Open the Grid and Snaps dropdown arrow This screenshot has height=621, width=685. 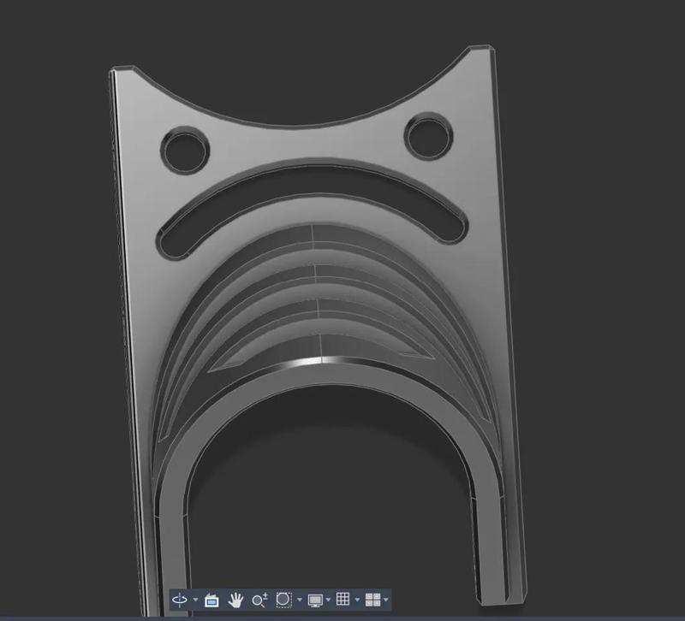tap(357, 600)
